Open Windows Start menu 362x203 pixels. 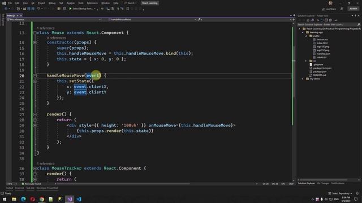pyautogui.click(x=5, y=199)
